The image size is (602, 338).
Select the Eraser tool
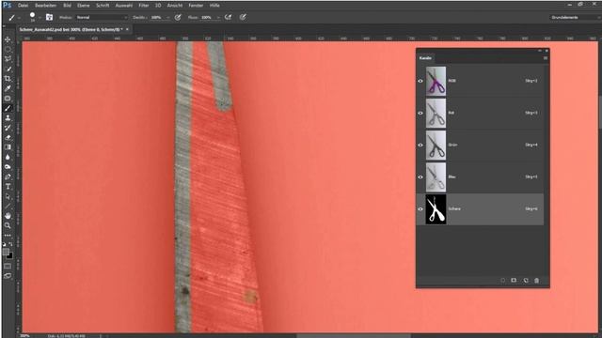point(8,138)
